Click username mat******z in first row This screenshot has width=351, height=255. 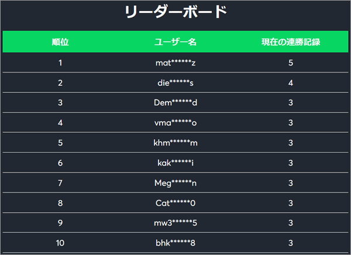[175, 63]
